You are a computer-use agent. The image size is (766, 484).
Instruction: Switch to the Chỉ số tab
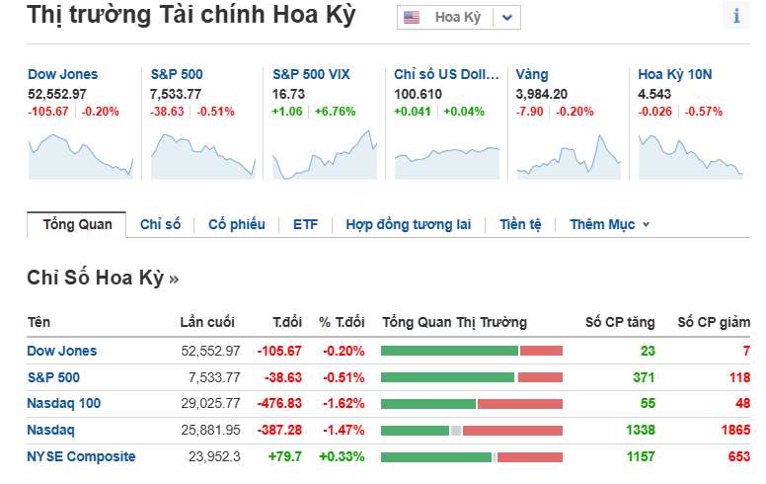tap(160, 224)
